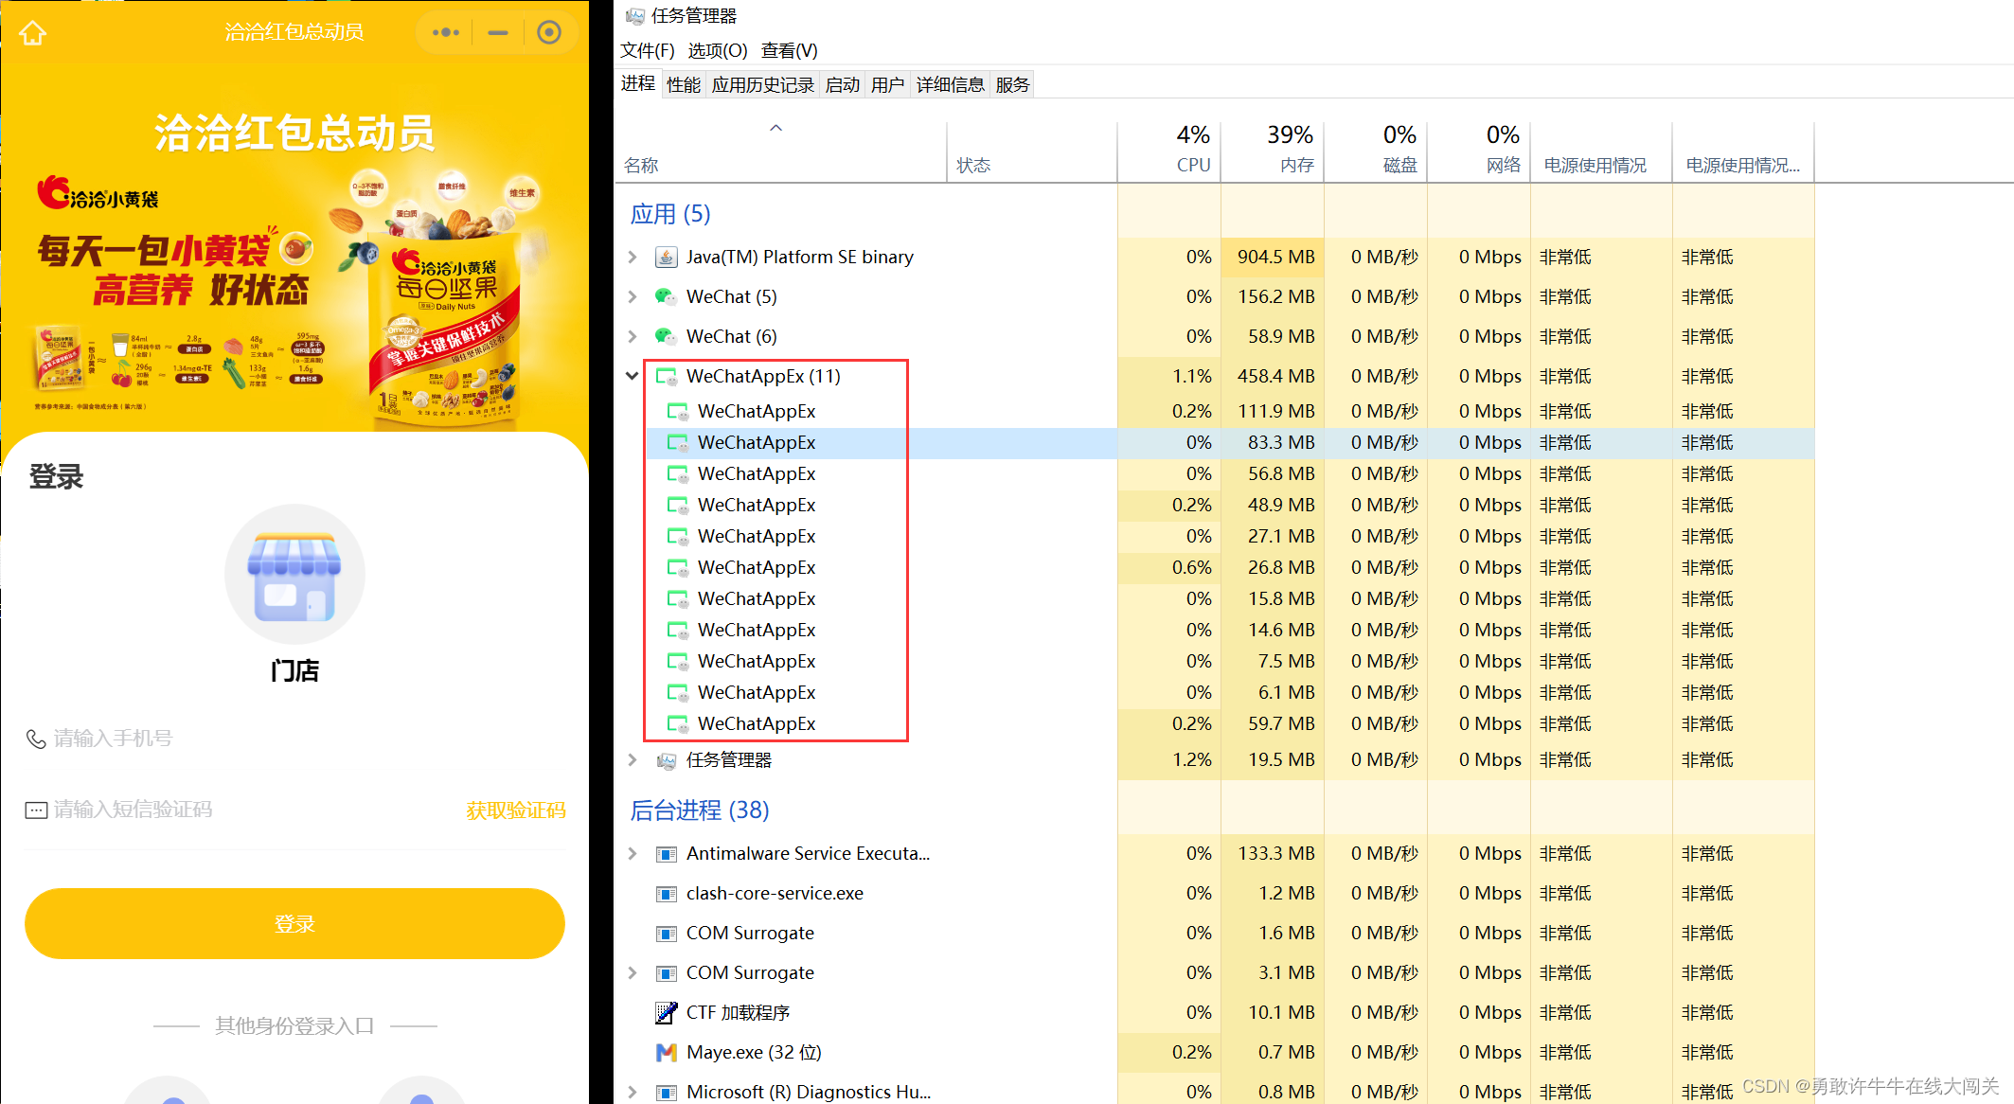The image size is (2014, 1104).
Task: Expand the WeChat (5) process group
Action: pos(633,297)
